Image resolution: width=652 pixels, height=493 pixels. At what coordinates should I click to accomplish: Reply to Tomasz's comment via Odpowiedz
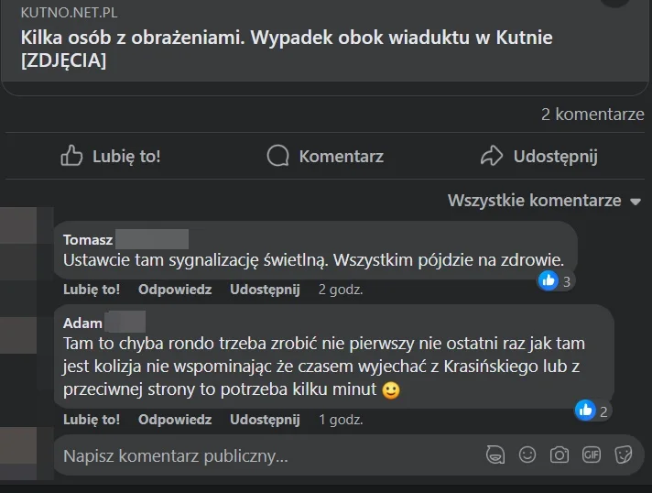(x=175, y=290)
